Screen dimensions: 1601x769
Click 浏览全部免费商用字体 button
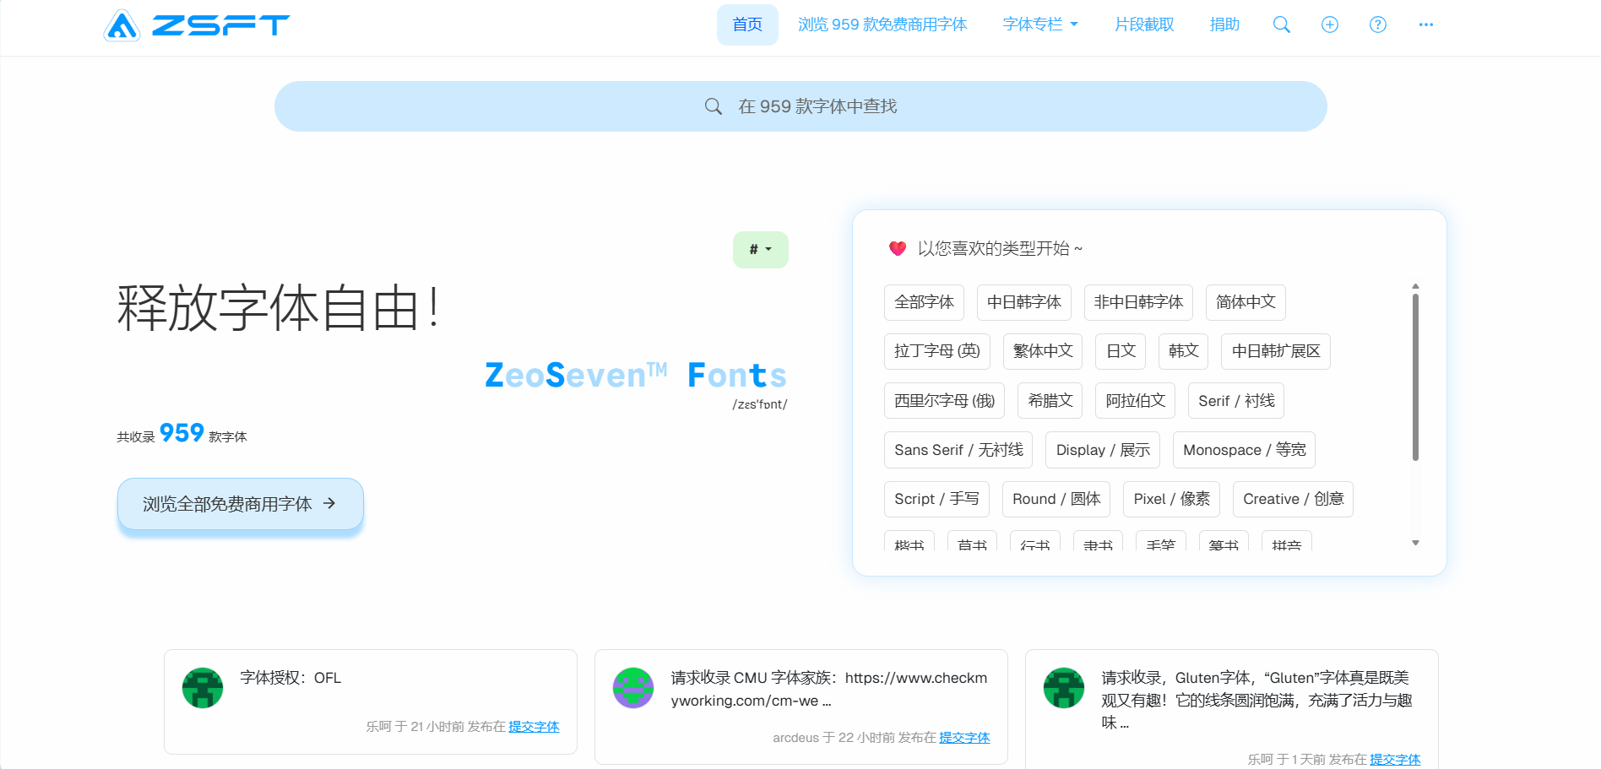coord(240,504)
